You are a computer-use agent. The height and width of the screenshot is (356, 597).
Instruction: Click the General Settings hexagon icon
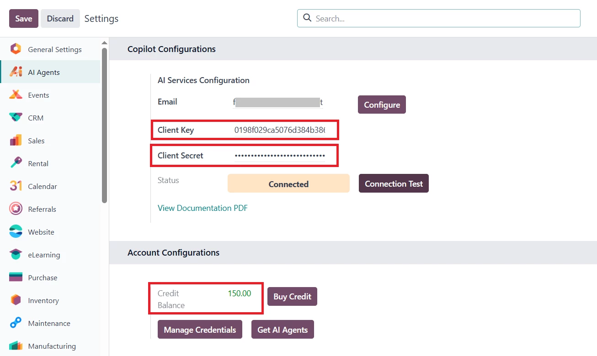click(x=16, y=49)
